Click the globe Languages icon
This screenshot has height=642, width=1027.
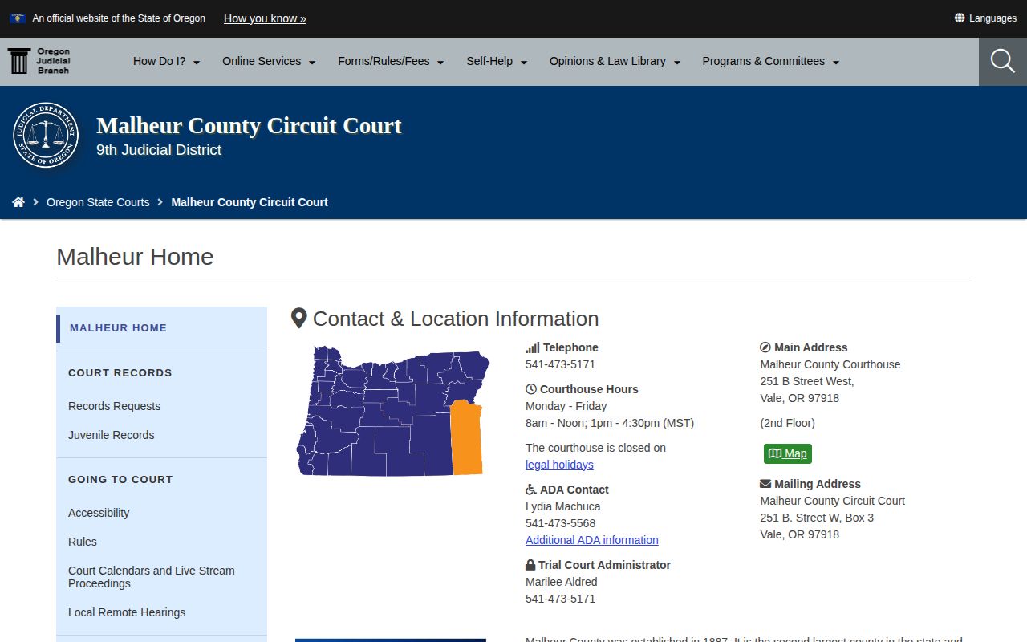point(959,18)
